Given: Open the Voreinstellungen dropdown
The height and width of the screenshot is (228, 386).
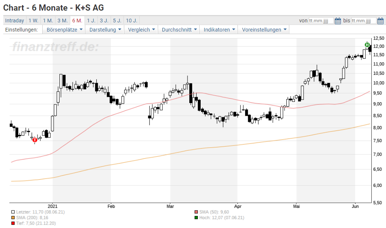Looking at the screenshot, I should click(264, 30).
